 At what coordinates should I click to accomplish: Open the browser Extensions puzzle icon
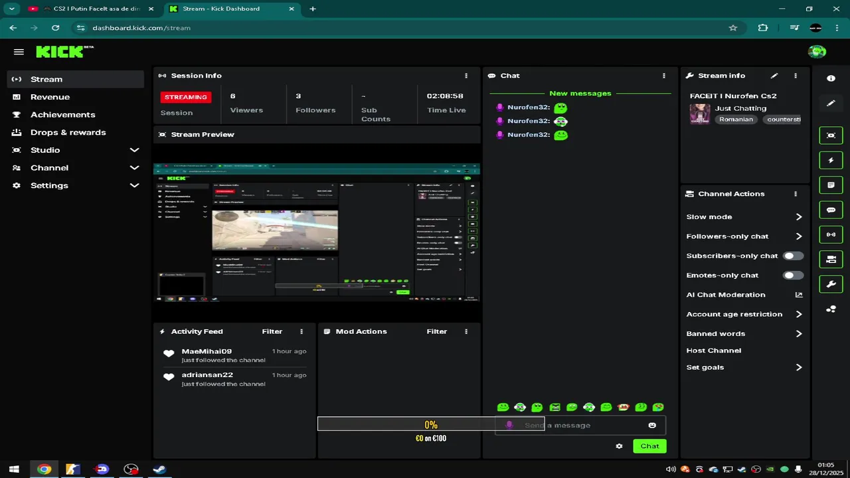point(763,28)
